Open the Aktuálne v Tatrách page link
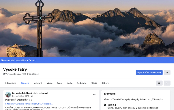The image size is (174, 110). tap(27, 60)
